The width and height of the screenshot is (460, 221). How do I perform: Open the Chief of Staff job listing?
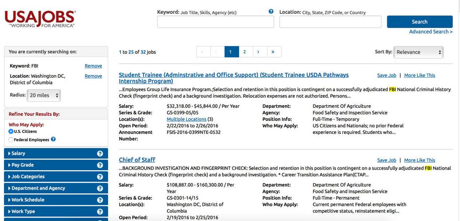pyautogui.click(x=137, y=160)
